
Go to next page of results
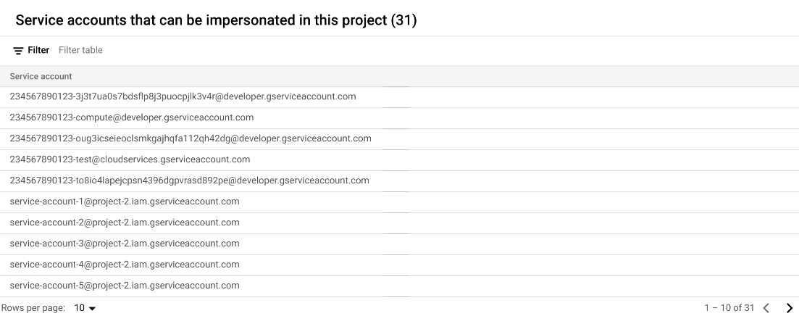(x=789, y=308)
